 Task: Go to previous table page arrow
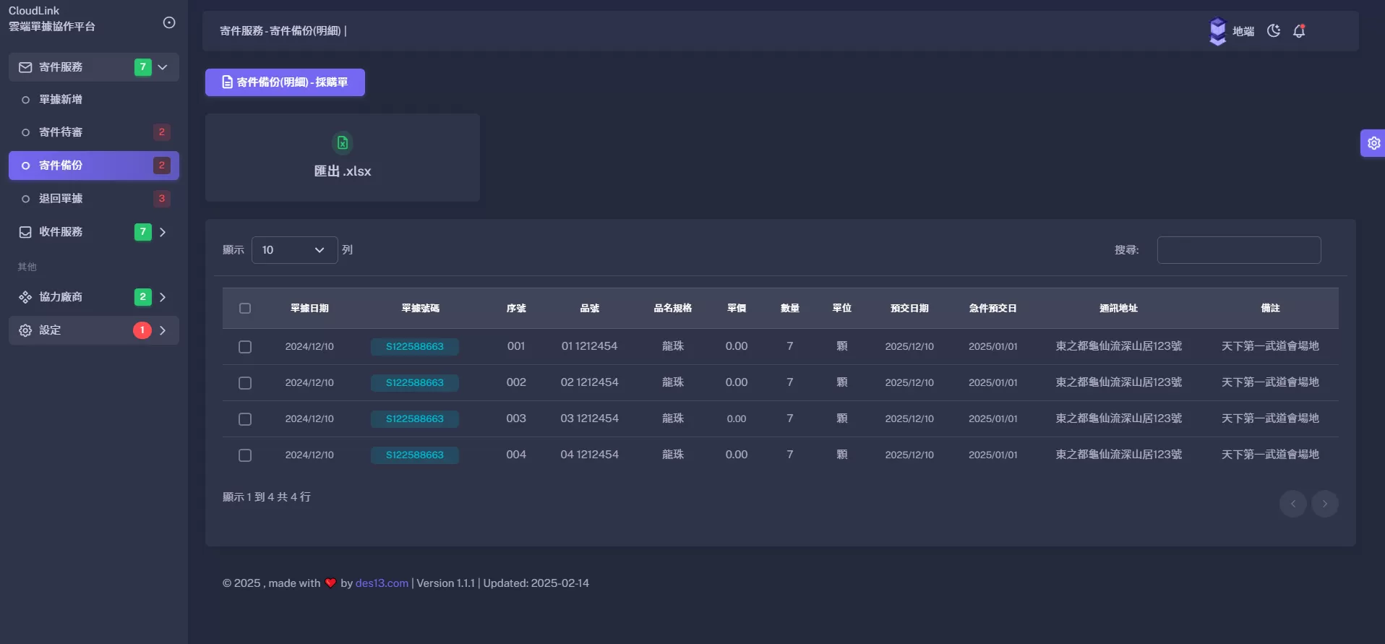coord(1292,504)
